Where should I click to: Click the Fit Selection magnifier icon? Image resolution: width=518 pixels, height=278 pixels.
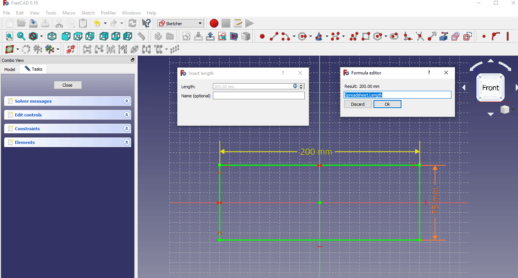tap(21, 36)
